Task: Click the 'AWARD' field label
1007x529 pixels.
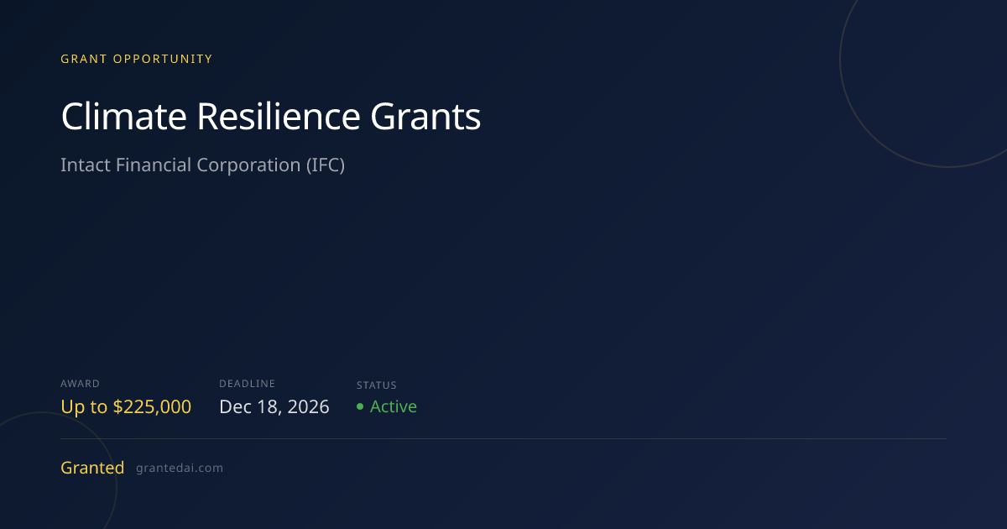Action: click(x=80, y=384)
